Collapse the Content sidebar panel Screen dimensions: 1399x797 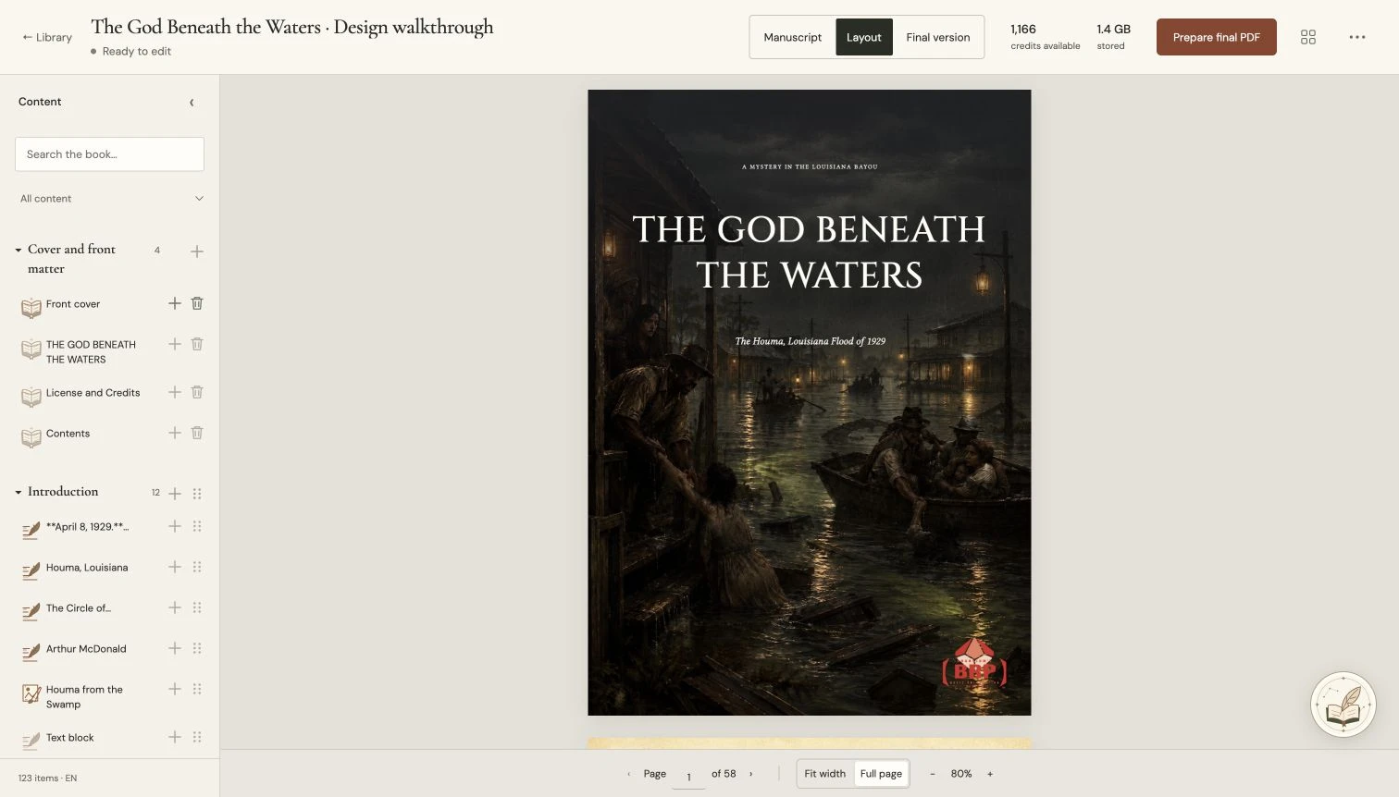tap(192, 103)
